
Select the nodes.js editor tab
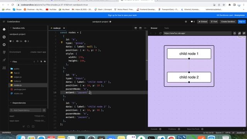pyautogui.click(x=57, y=28)
